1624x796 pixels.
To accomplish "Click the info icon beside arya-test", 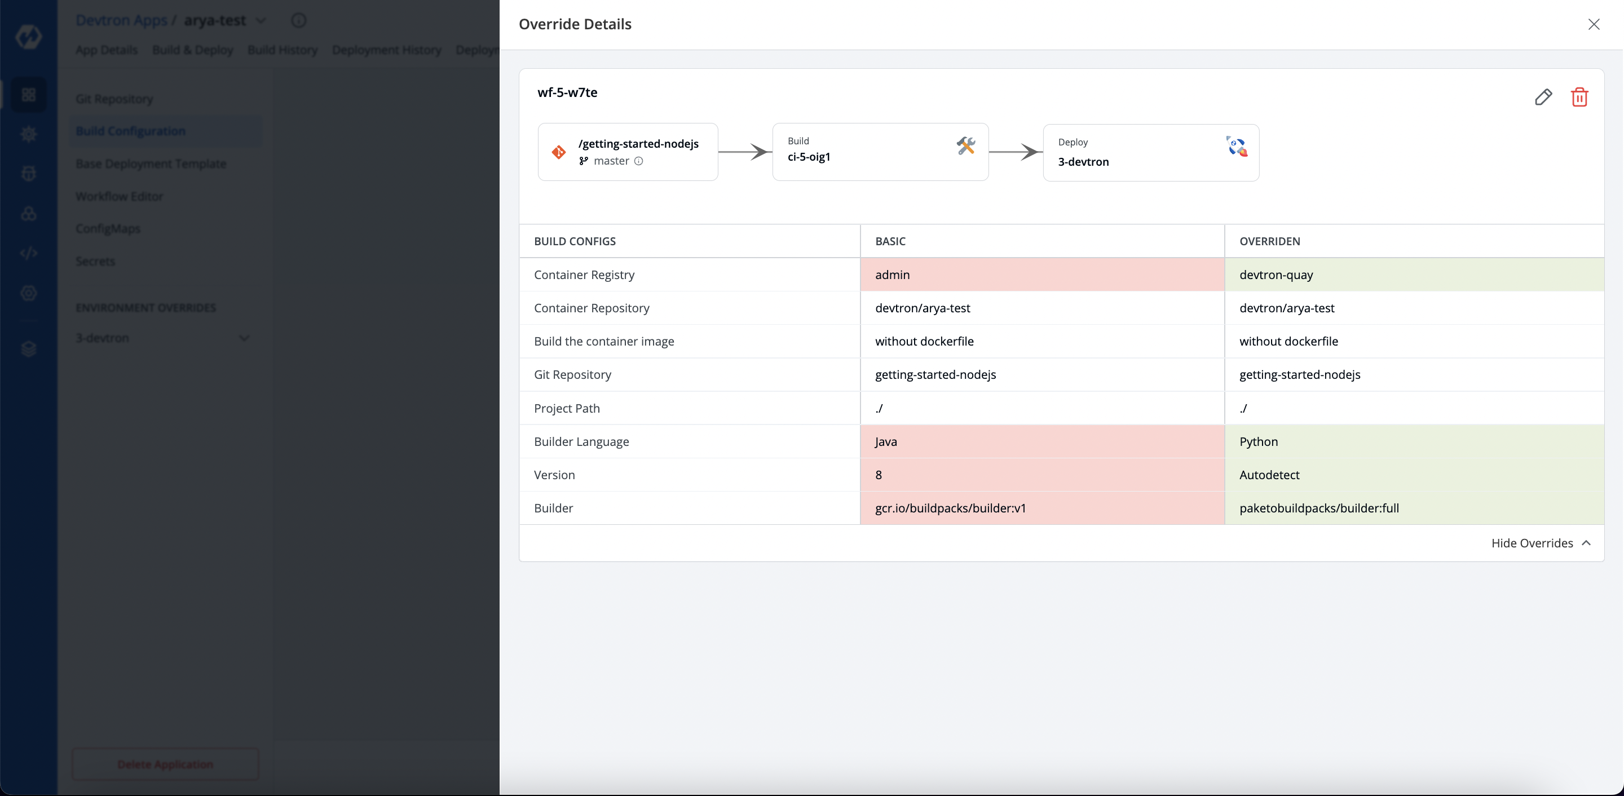I will point(299,21).
